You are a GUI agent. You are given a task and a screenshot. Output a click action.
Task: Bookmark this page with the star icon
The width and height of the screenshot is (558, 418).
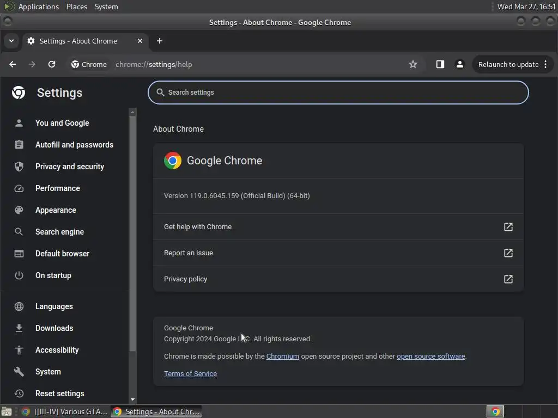pos(413,64)
